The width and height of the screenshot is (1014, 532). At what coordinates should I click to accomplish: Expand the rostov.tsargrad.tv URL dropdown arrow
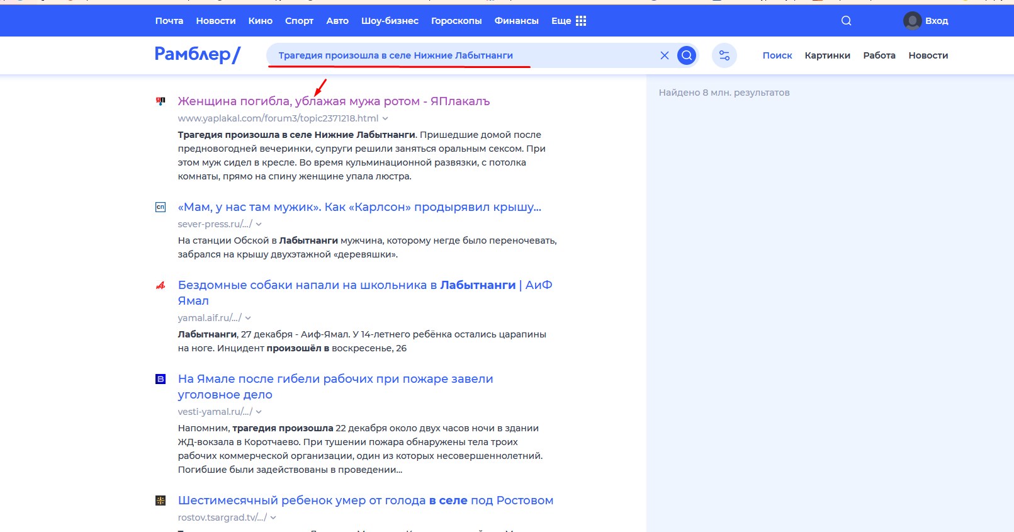click(273, 518)
